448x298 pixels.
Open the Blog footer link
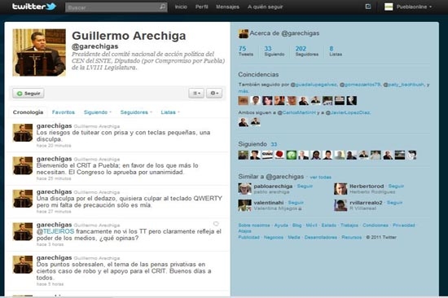296,226
